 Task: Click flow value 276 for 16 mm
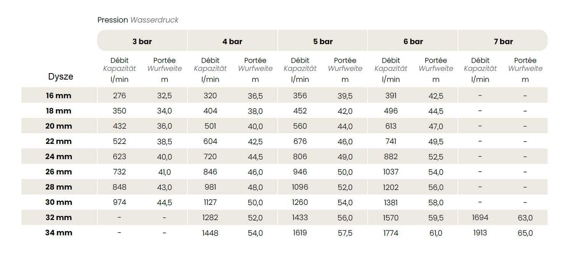(120, 96)
